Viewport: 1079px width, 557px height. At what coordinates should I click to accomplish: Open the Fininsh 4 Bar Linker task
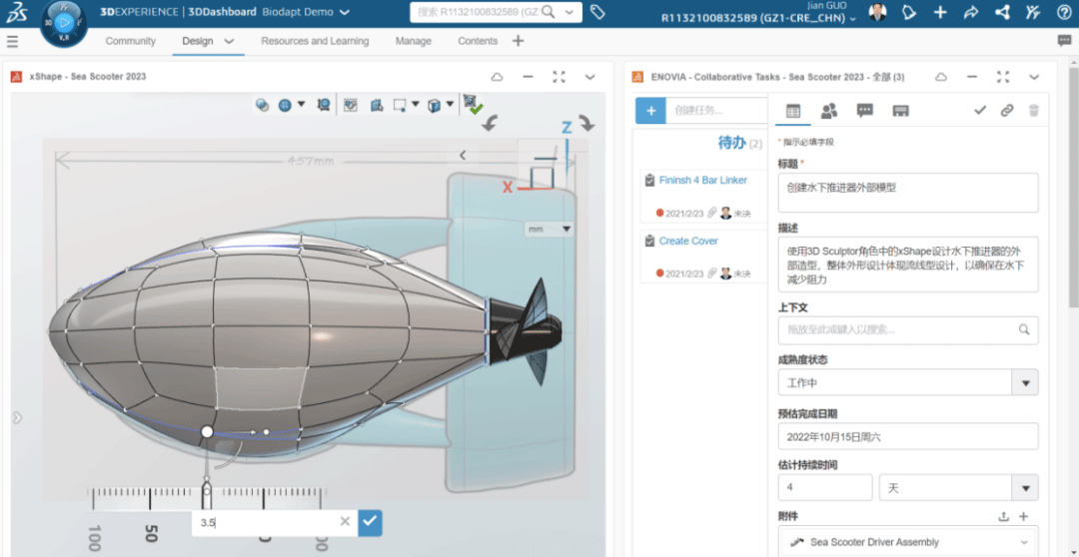click(702, 181)
